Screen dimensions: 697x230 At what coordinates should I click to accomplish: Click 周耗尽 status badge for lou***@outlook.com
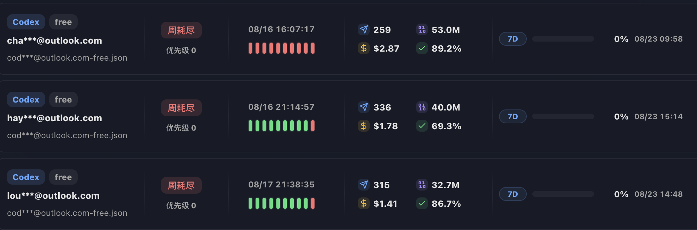tap(181, 185)
